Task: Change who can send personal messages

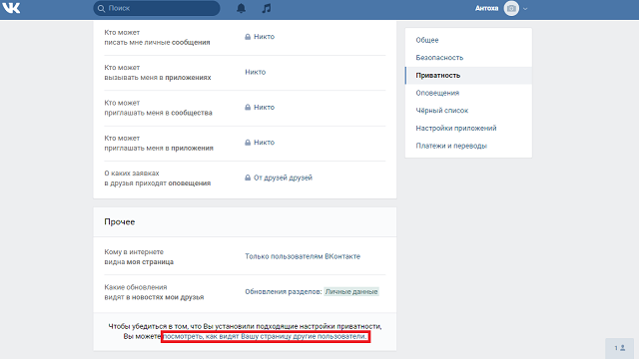Action: click(x=264, y=37)
